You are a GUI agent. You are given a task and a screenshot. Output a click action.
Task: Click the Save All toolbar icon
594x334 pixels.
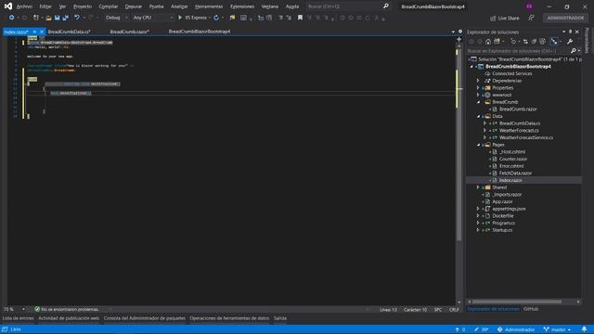[x=66, y=18]
